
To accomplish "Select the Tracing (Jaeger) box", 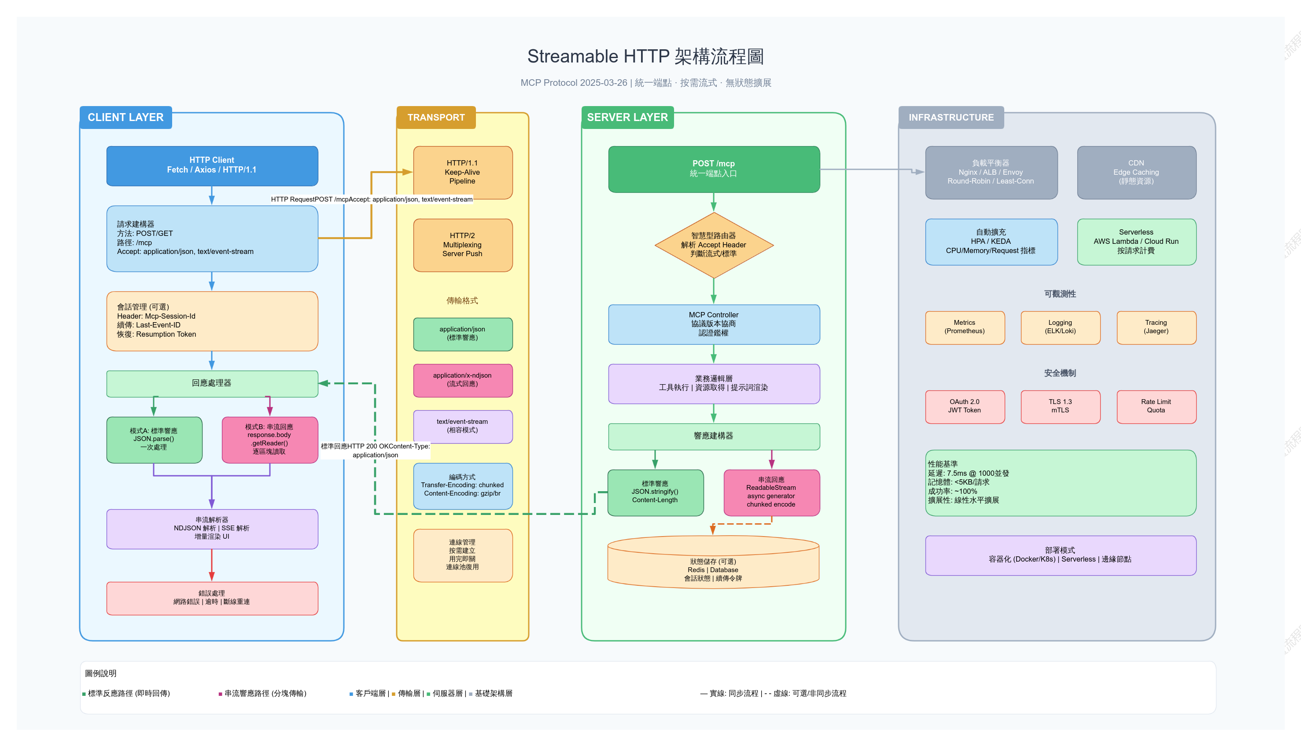I will coord(1157,327).
